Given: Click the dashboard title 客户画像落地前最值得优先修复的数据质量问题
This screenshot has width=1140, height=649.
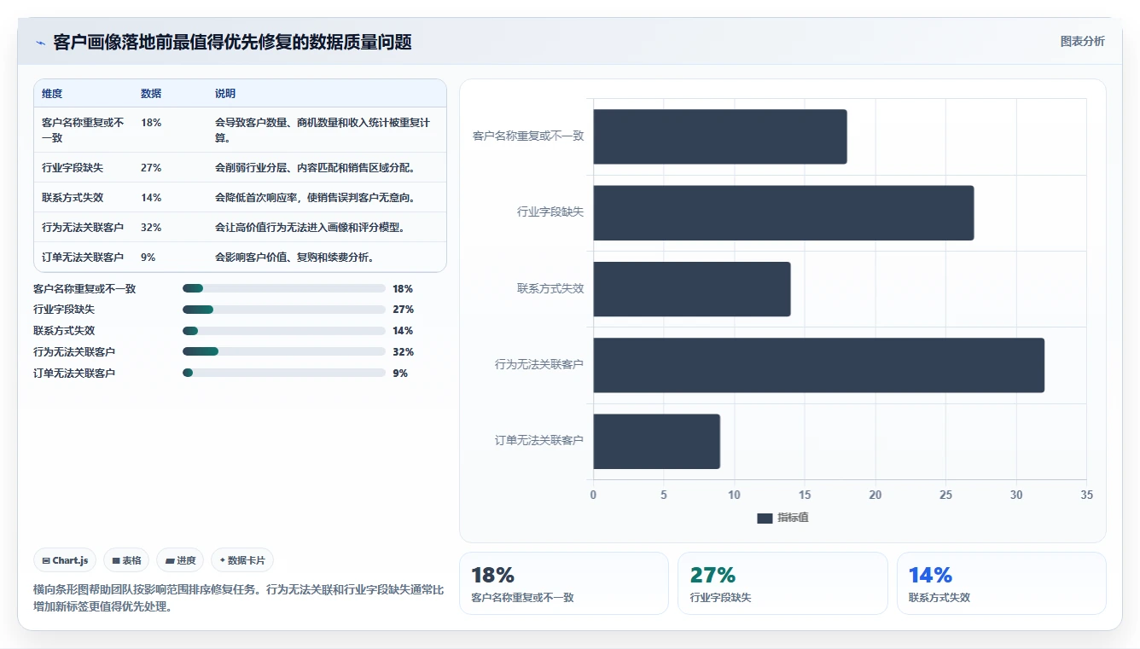Looking at the screenshot, I should (x=232, y=43).
